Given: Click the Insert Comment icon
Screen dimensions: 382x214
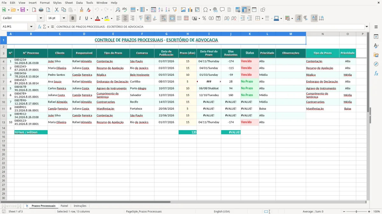Looking at the screenshot, I should (222, 10).
